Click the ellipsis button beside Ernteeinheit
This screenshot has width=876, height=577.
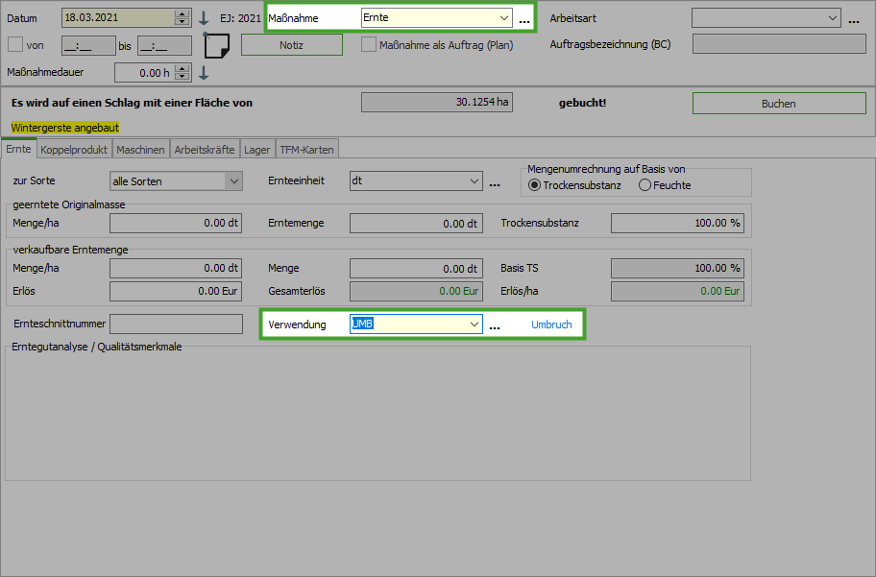click(495, 182)
